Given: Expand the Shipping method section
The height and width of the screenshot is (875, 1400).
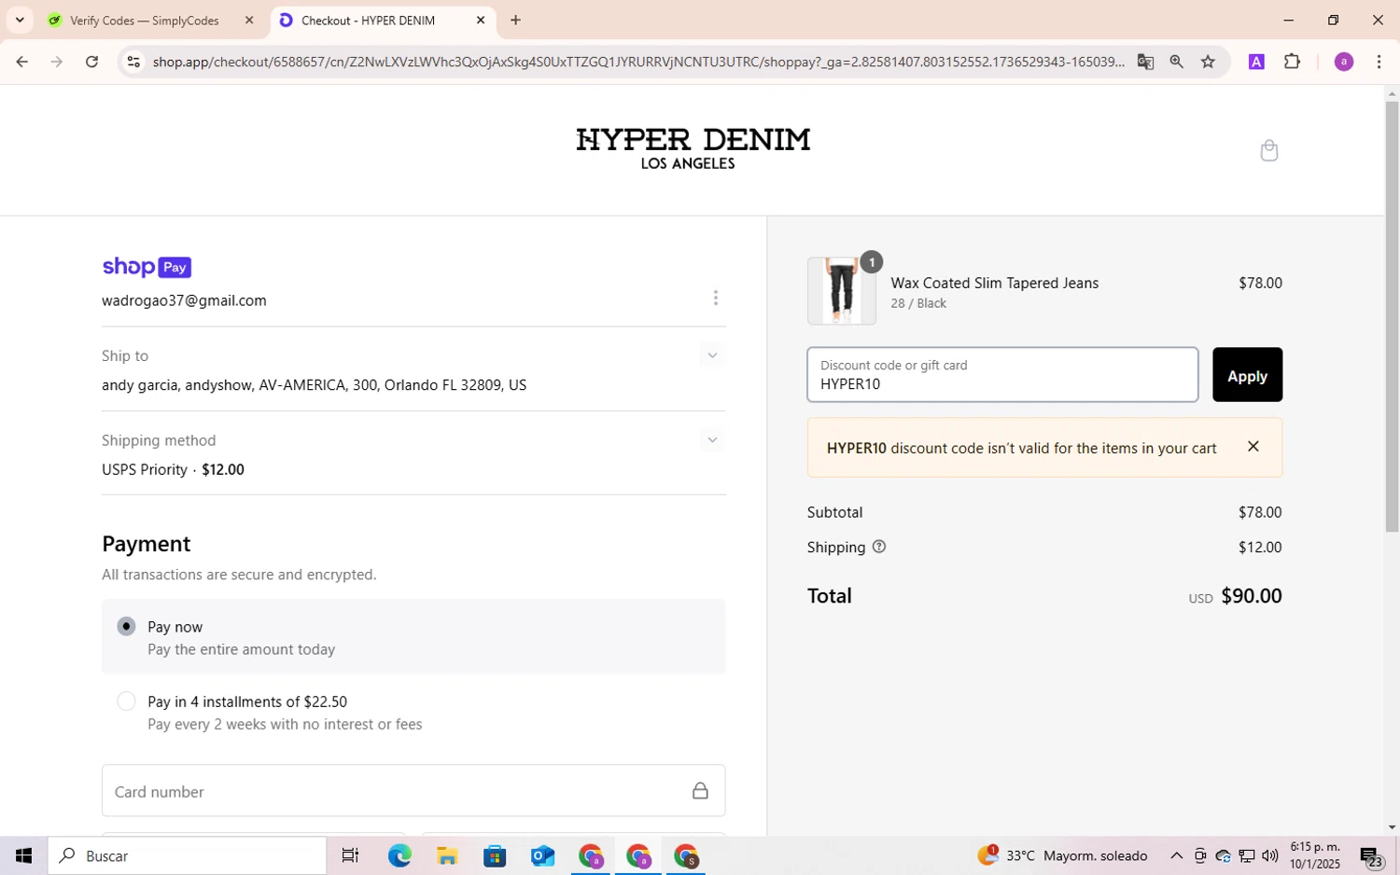Looking at the screenshot, I should [x=712, y=440].
